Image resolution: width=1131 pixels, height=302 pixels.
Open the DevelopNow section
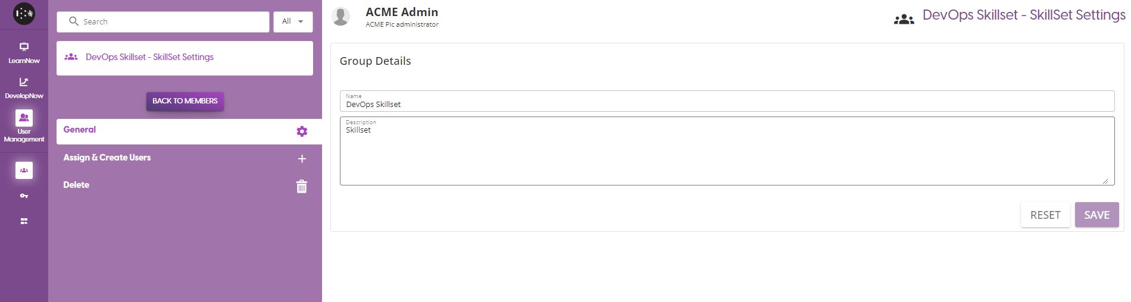click(x=24, y=87)
